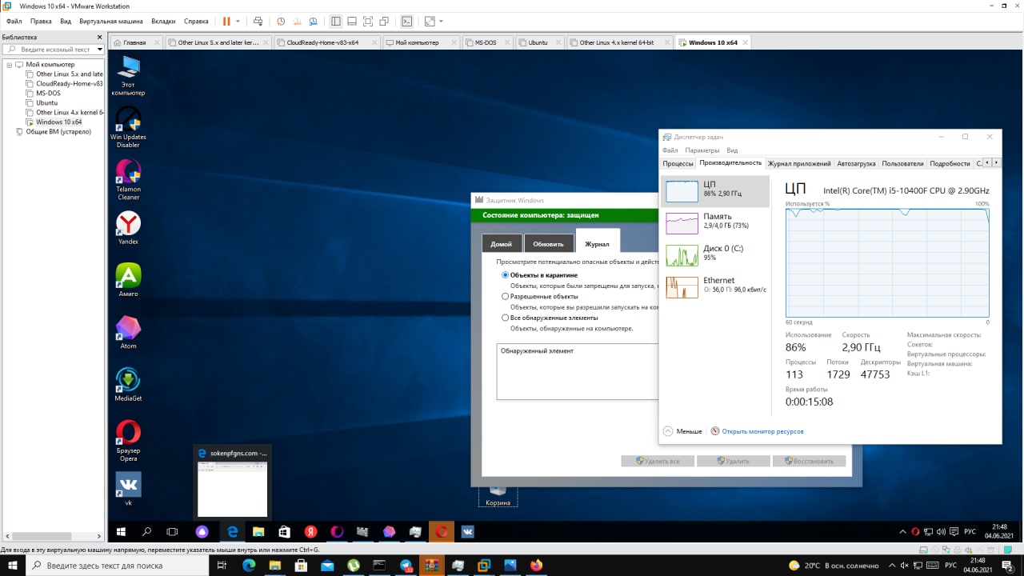The image size is (1024, 576).
Task: Take a snapshot of the virtual machine
Action: (x=281, y=21)
